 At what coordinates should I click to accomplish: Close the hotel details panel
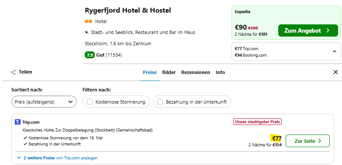pyautogui.click(x=335, y=72)
